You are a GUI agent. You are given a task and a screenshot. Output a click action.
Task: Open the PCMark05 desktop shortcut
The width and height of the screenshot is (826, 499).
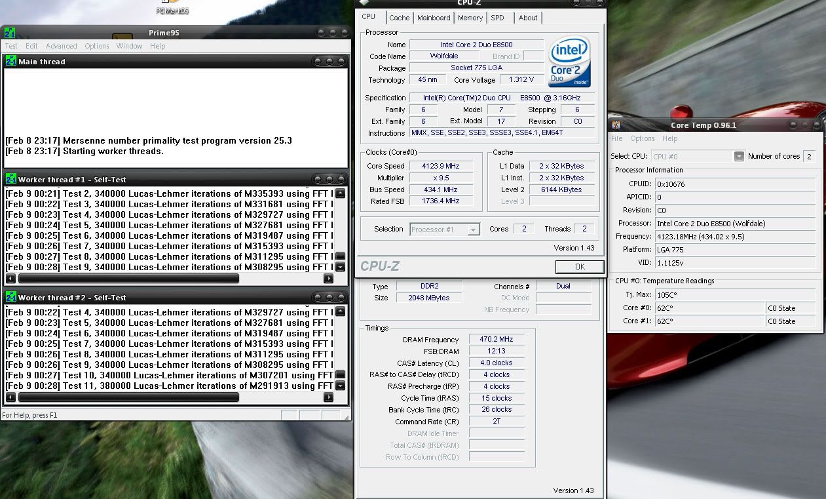(173, 8)
